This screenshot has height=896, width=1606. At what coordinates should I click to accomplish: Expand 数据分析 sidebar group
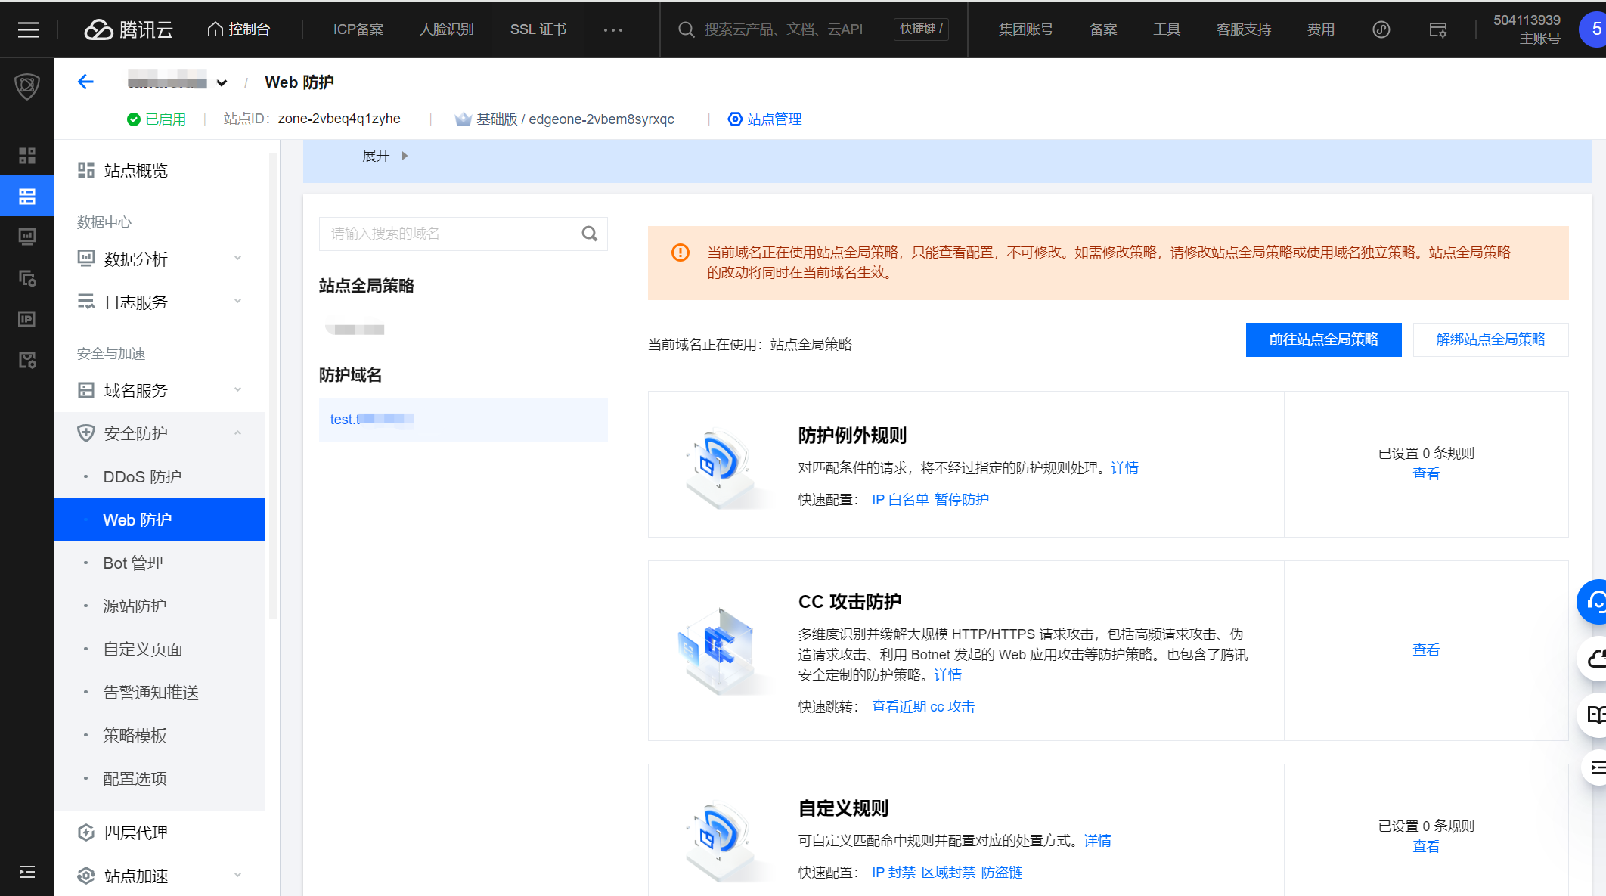(160, 259)
